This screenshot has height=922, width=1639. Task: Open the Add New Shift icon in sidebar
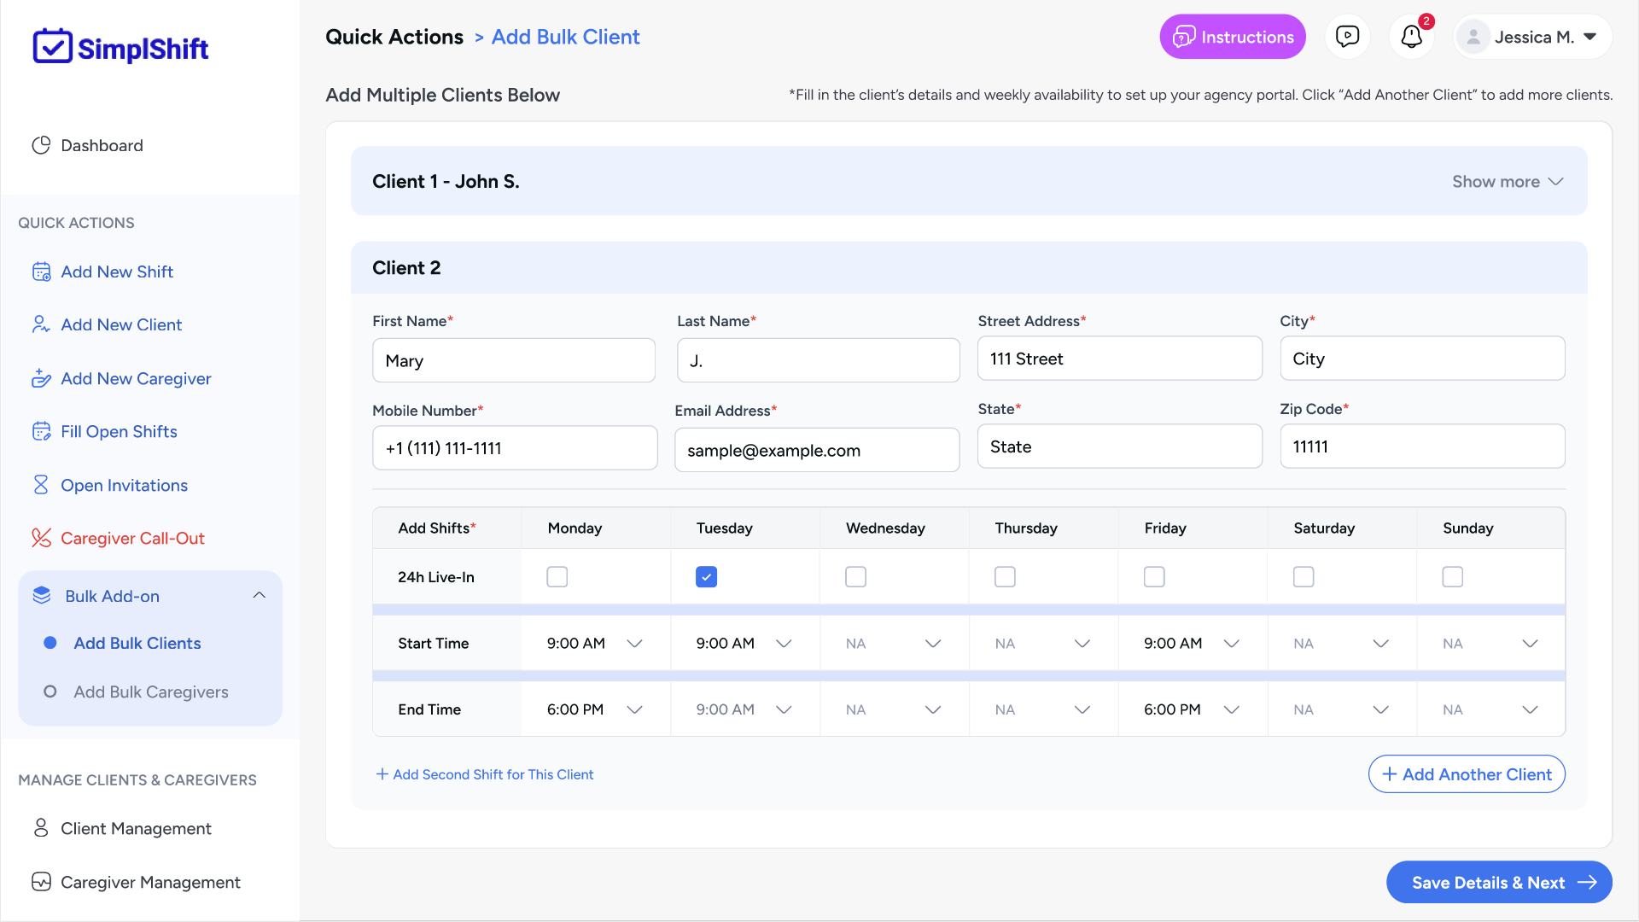pos(42,271)
